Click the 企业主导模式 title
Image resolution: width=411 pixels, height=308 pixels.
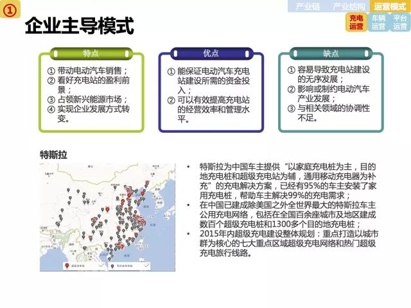point(80,26)
